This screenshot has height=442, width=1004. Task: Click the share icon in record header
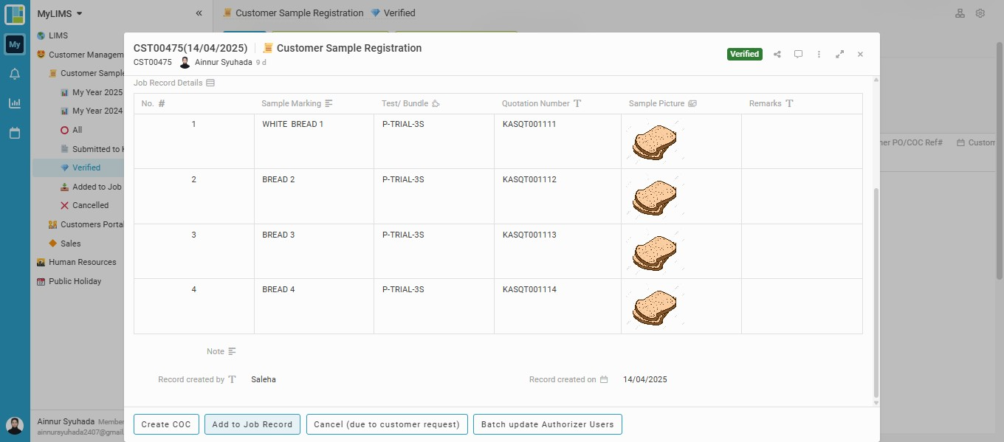777,54
